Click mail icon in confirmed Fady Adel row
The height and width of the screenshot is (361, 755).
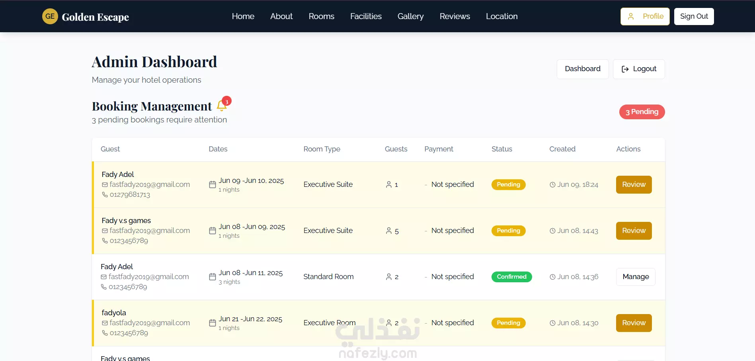pyautogui.click(x=104, y=277)
